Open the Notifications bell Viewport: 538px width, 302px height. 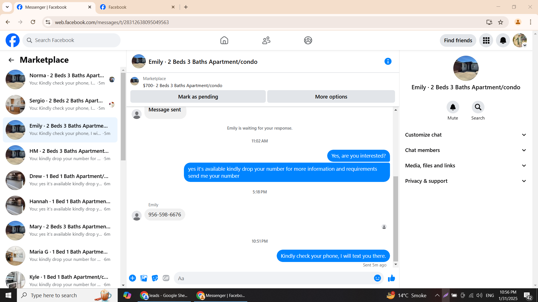[x=503, y=41]
